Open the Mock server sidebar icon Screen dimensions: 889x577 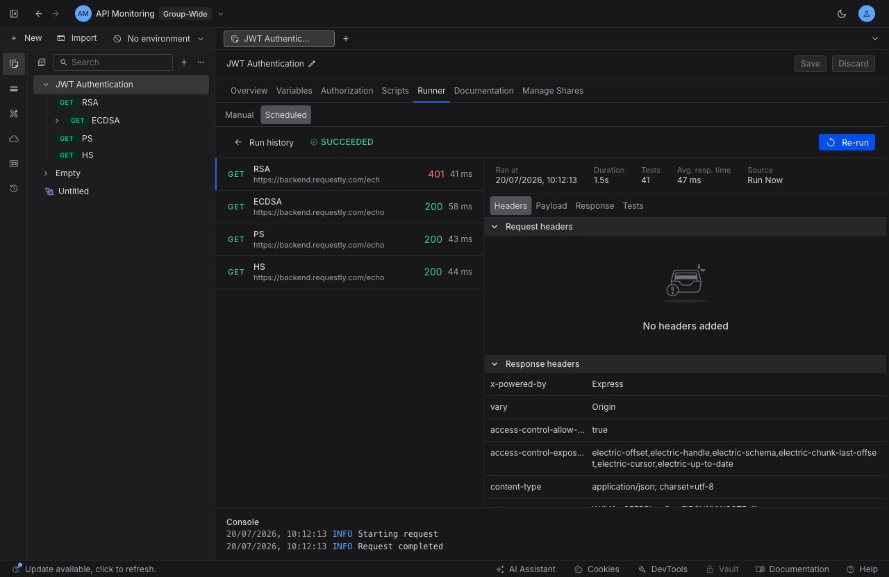14,164
